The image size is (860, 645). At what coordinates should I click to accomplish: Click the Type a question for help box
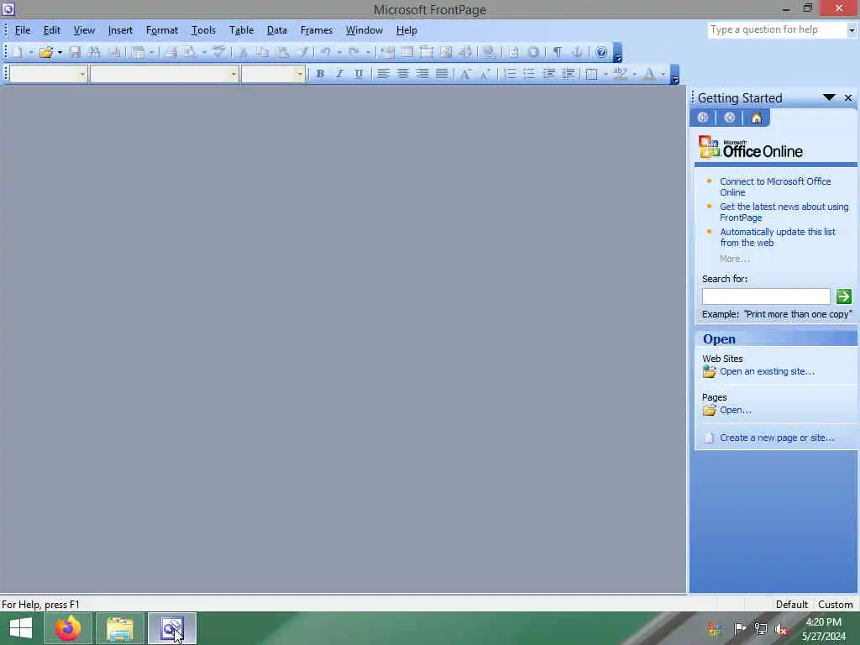point(777,30)
